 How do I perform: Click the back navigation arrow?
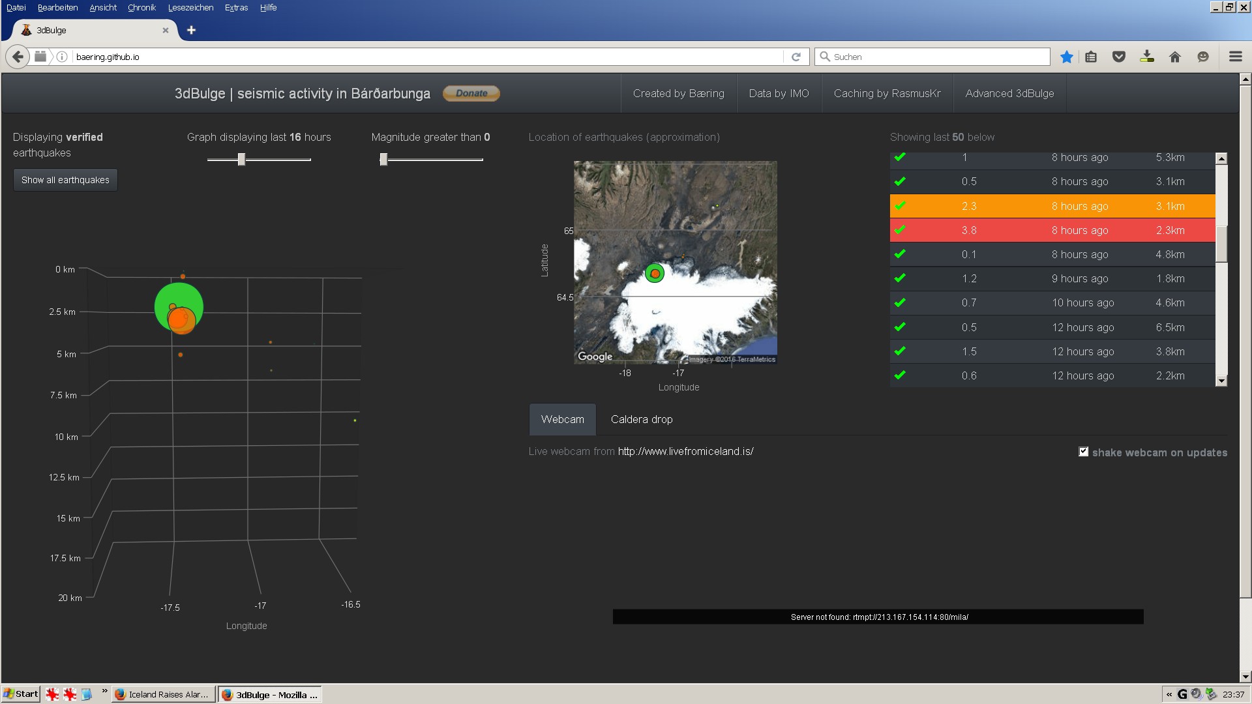(18, 57)
